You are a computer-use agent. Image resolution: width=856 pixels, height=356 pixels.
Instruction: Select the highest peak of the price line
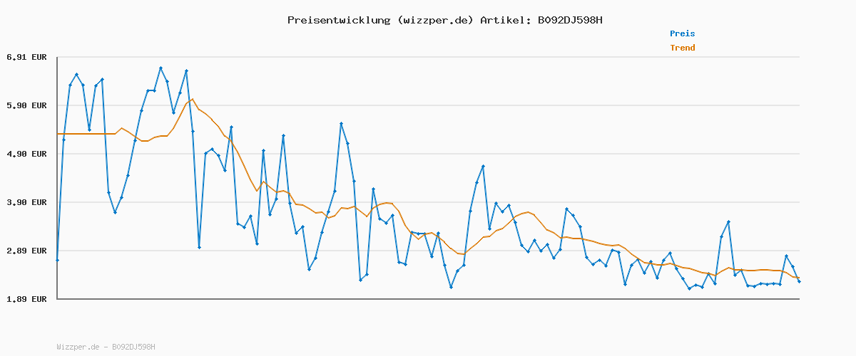pos(160,68)
